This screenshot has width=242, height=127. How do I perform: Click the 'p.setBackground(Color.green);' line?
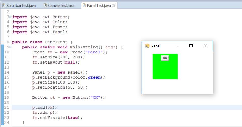pyautogui.click(x=69, y=77)
